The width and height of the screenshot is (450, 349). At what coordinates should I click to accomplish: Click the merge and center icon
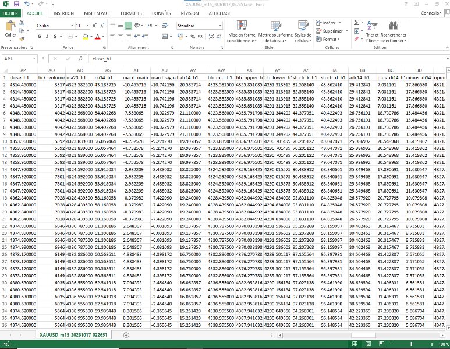[x=165, y=37]
